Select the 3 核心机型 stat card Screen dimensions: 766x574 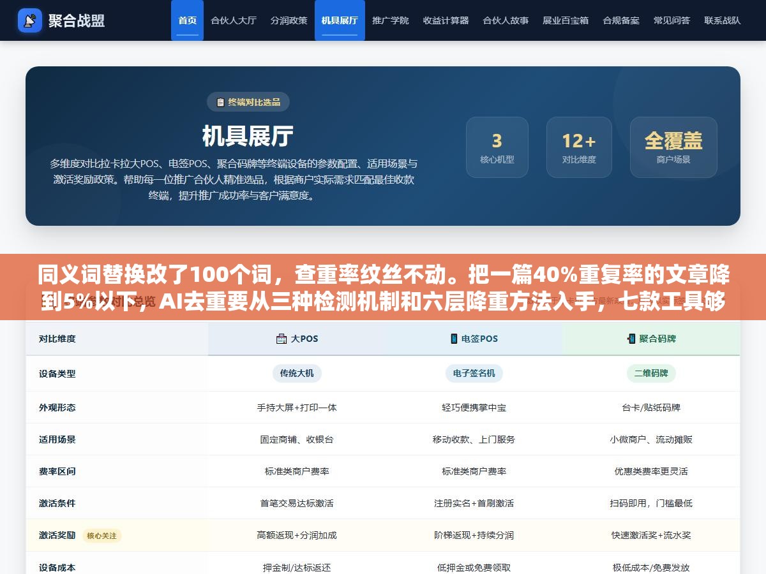coord(497,147)
